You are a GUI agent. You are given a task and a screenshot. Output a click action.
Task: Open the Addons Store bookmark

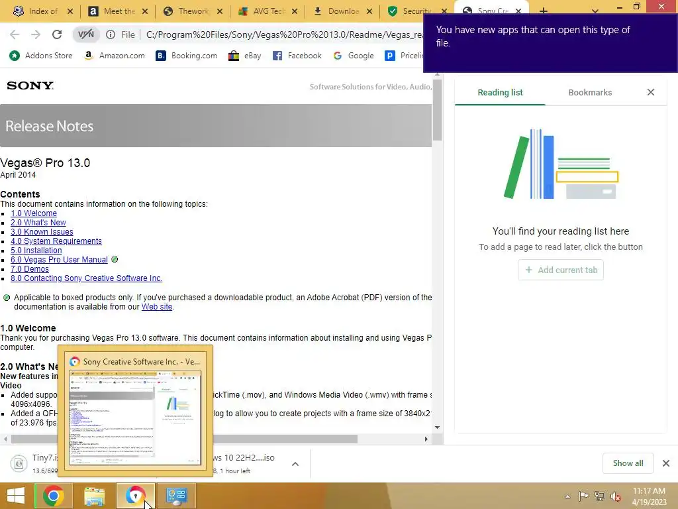tap(40, 56)
